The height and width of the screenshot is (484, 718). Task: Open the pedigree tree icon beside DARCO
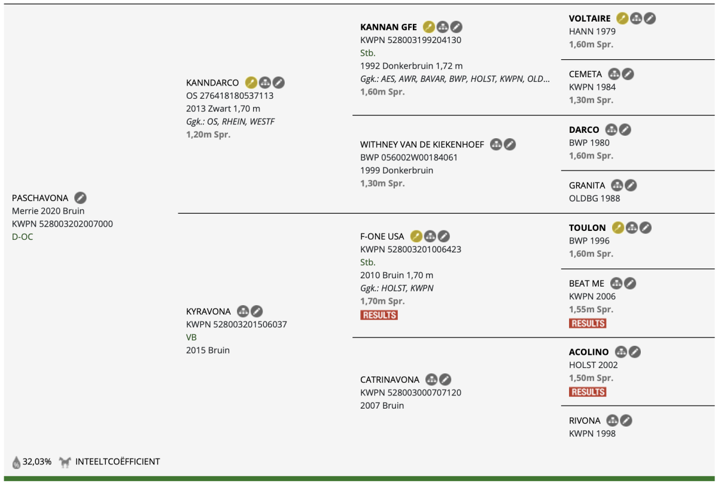click(611, 129)
